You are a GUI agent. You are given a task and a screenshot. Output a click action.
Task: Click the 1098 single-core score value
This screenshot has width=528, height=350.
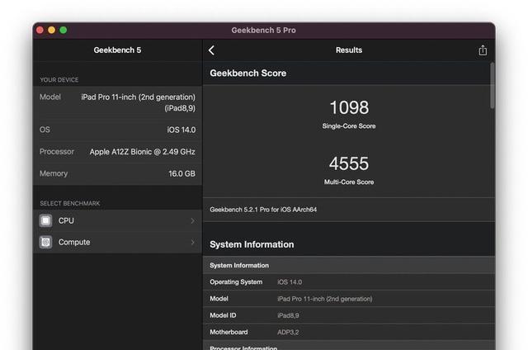(x=349, y=108)
